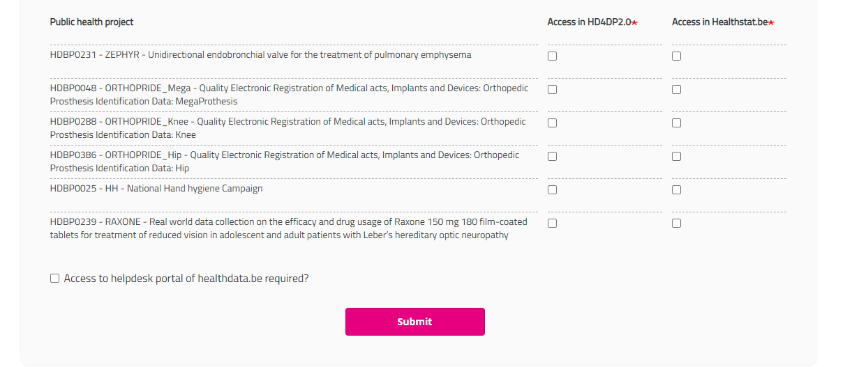
Task: Toggle Healthstat.be access for Hand hygiene Campaign
Action: tap(676, 190)
